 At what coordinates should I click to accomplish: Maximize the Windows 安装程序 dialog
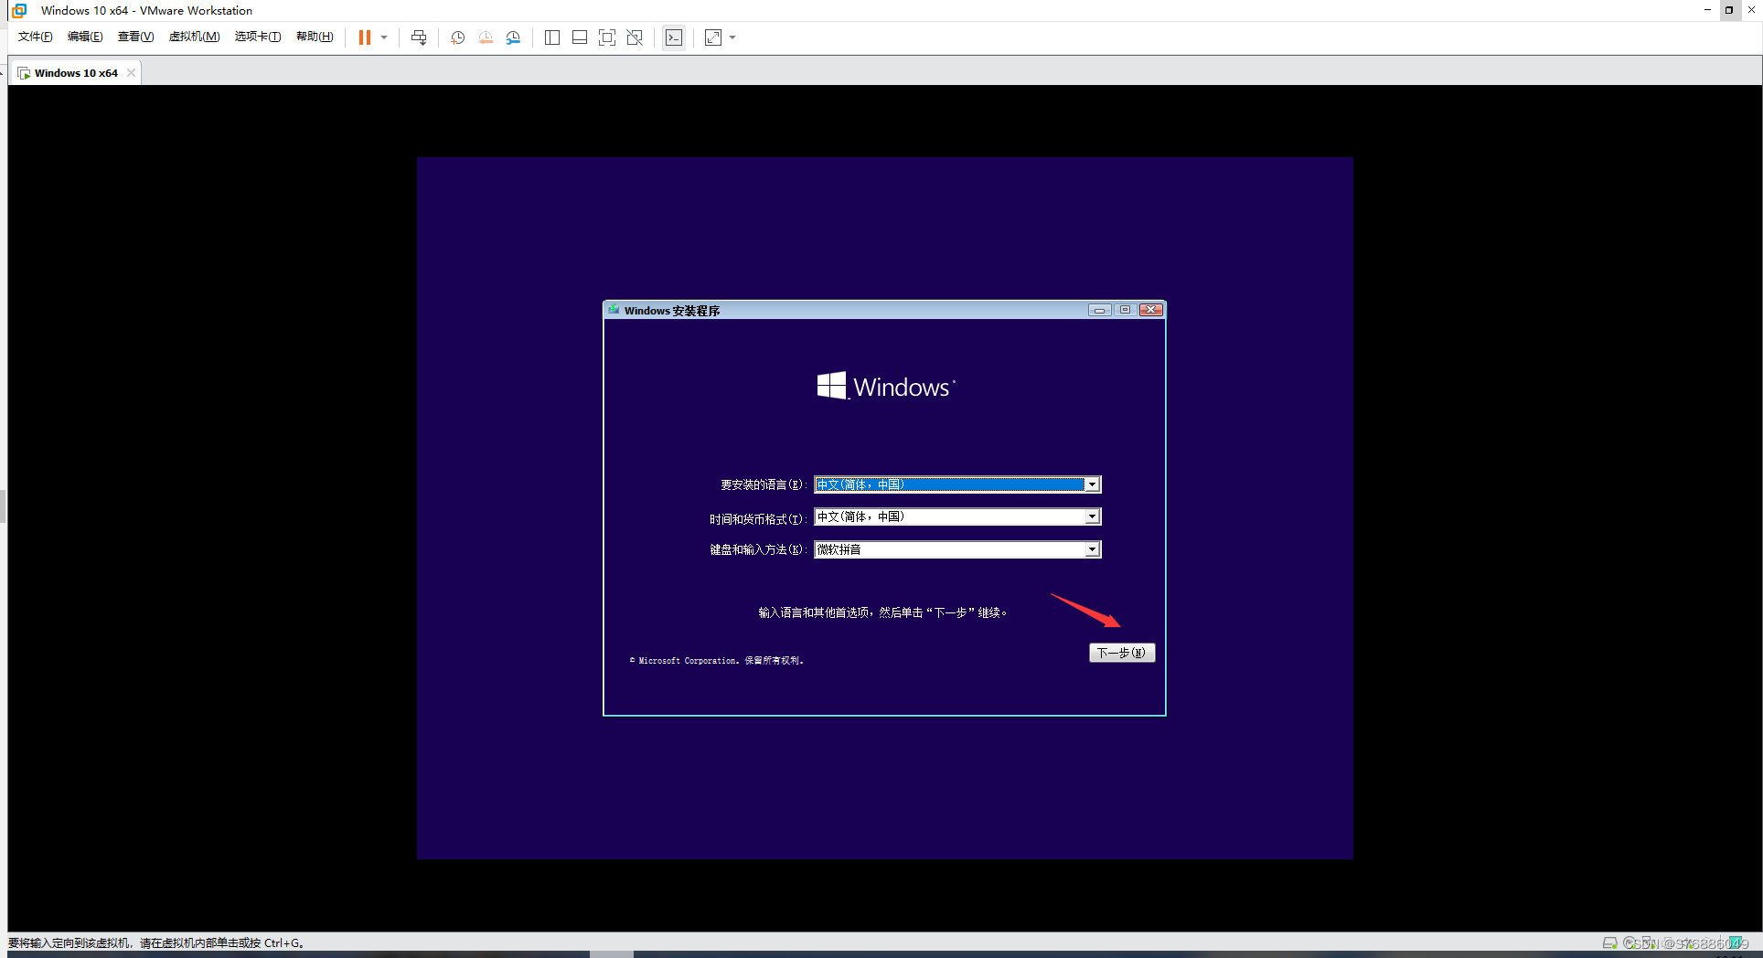pos(1125,310)
